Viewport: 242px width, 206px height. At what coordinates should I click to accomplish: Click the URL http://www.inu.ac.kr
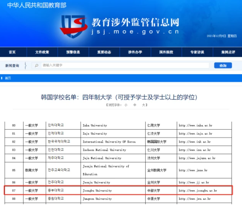(x=195, y=150)
